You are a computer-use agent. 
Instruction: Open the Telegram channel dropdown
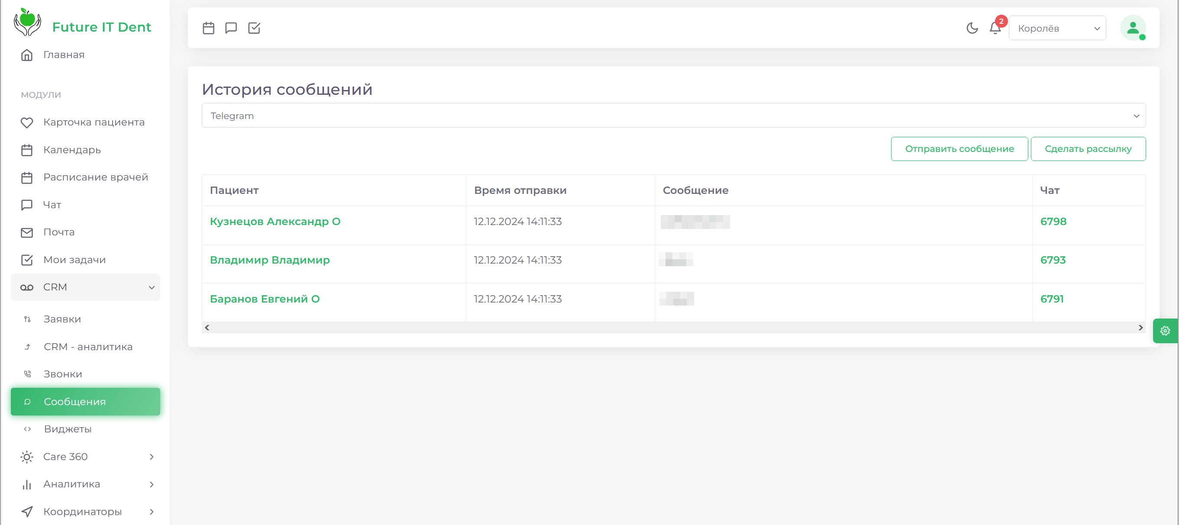point(674,116)
